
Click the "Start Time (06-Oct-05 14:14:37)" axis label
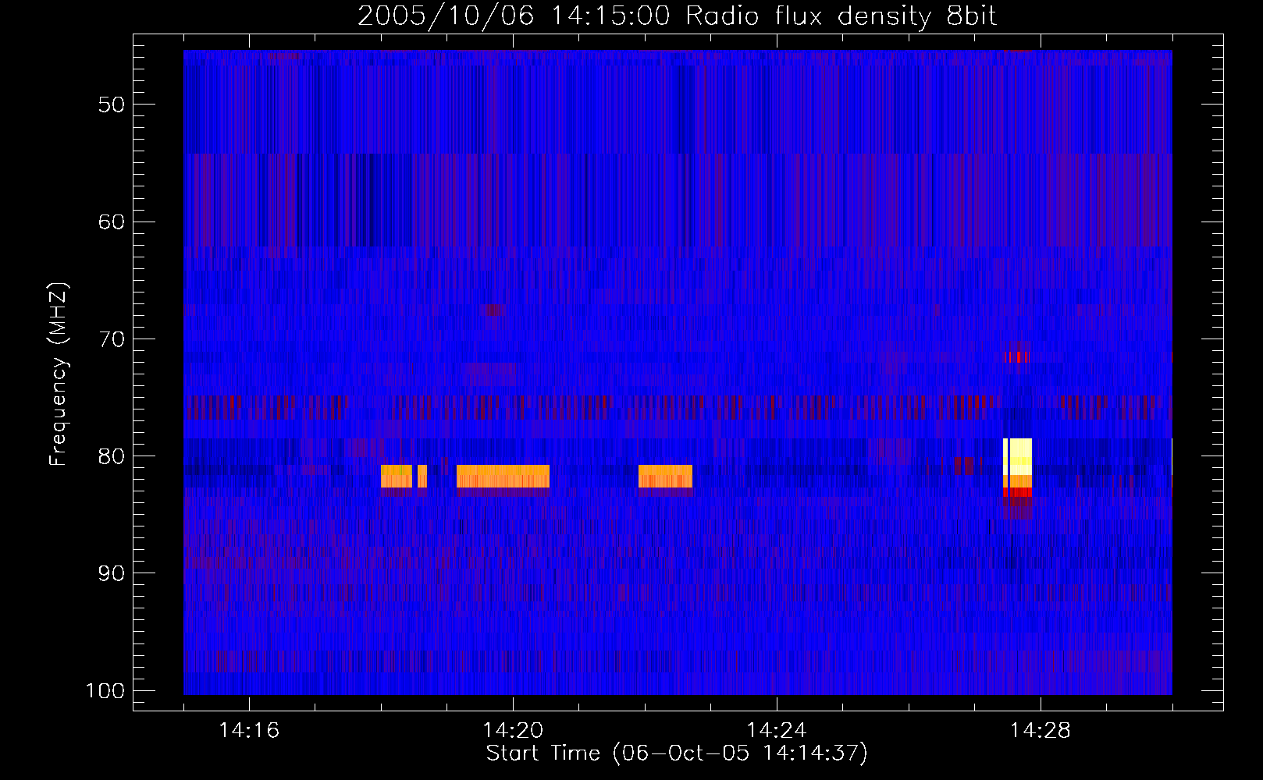pos(677,753)
